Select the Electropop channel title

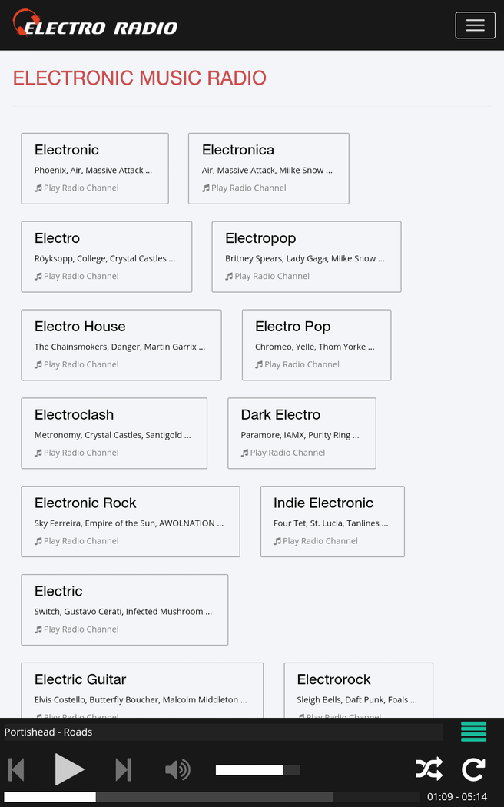(x=260, y=238)
